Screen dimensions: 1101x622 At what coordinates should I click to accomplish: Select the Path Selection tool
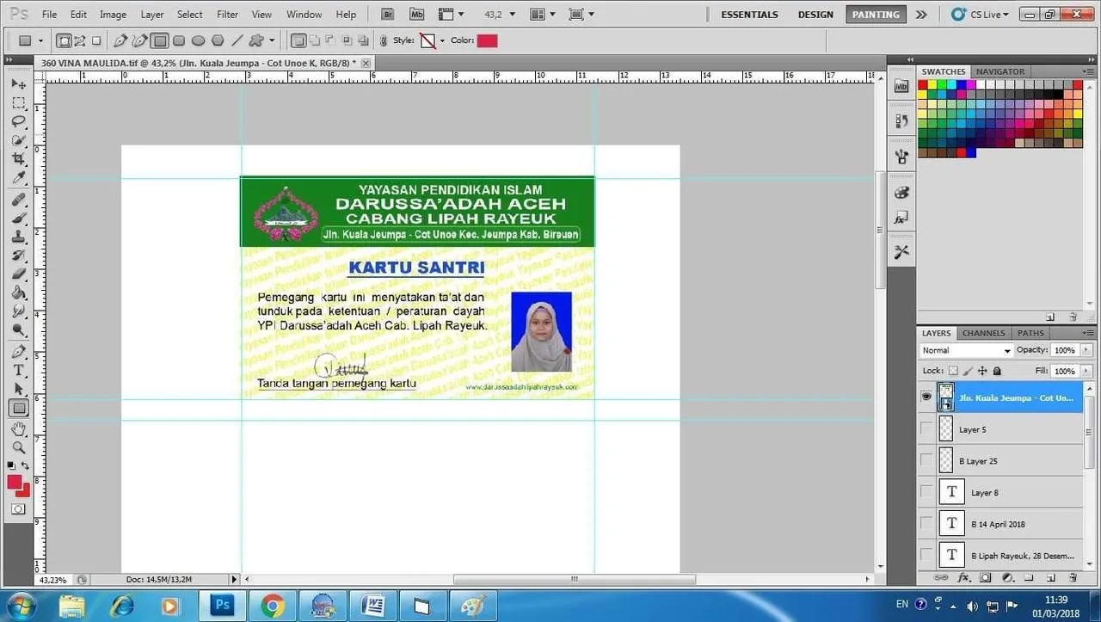point(19,390)
